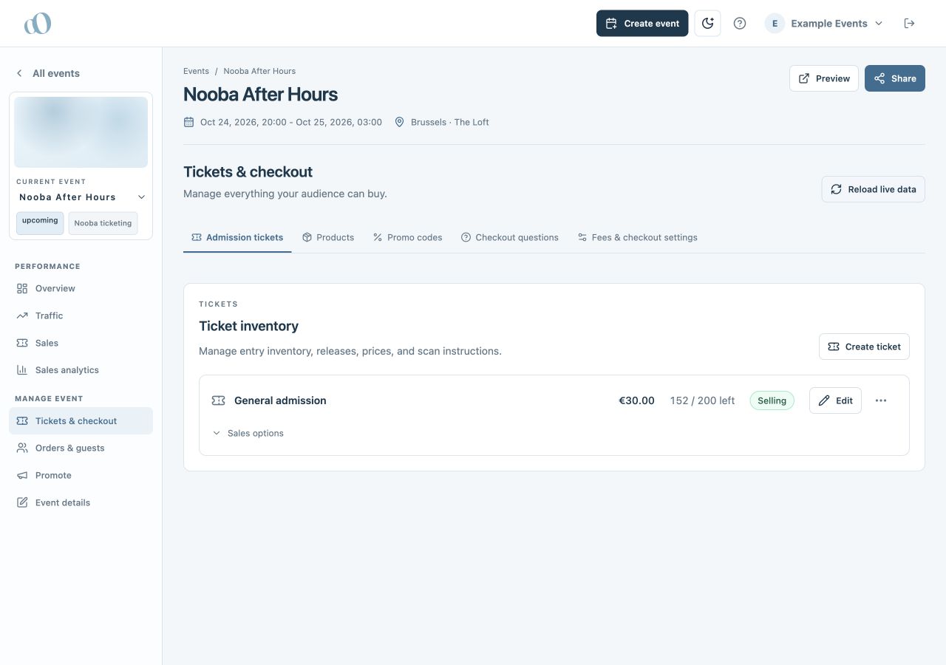Viewport: 946px width, 665px height.
Task: Click the Nooba ticketing badge
Action: [103, 223]
